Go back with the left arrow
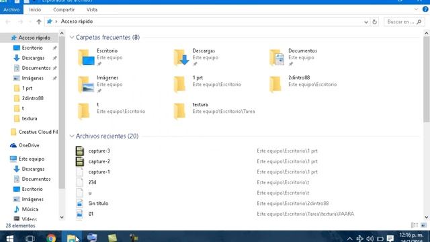This screenshot has height=242, width=430. coord(8,22)
